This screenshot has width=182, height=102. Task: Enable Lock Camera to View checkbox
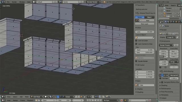coord(136,44)
